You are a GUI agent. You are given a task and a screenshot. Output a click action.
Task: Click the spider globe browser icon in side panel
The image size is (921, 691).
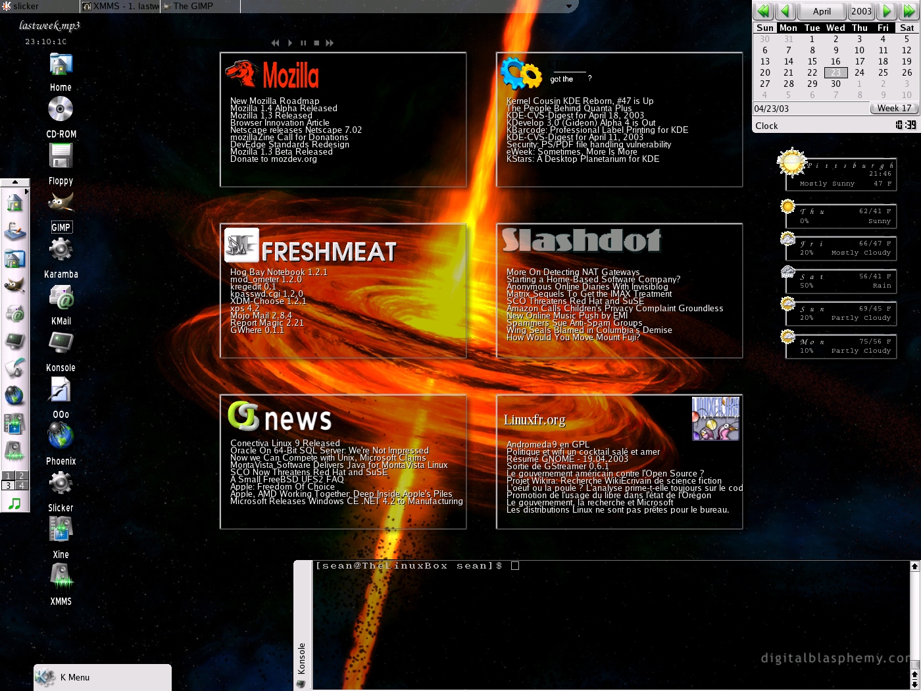[x=14, y=396]
